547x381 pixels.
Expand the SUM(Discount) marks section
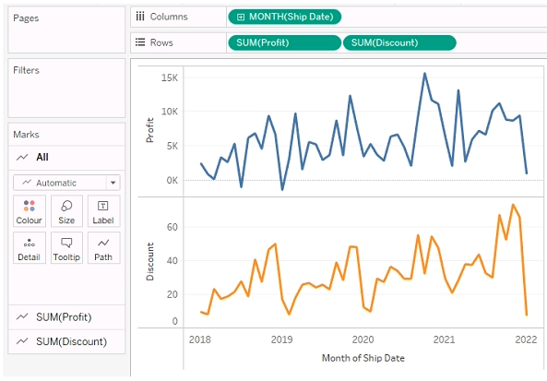point(66,341)
